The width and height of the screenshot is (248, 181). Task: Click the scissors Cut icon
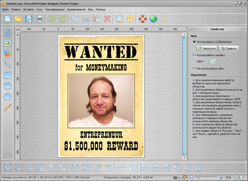[86, 19]
